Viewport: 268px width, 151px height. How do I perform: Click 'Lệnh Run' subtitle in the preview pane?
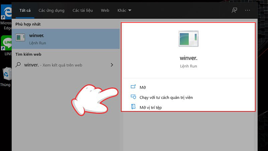coord(188,66)
